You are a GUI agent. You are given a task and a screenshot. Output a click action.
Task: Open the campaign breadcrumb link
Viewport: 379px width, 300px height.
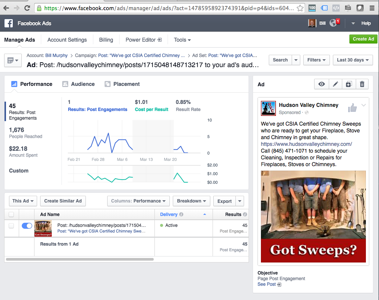click(x=141, y=55)
